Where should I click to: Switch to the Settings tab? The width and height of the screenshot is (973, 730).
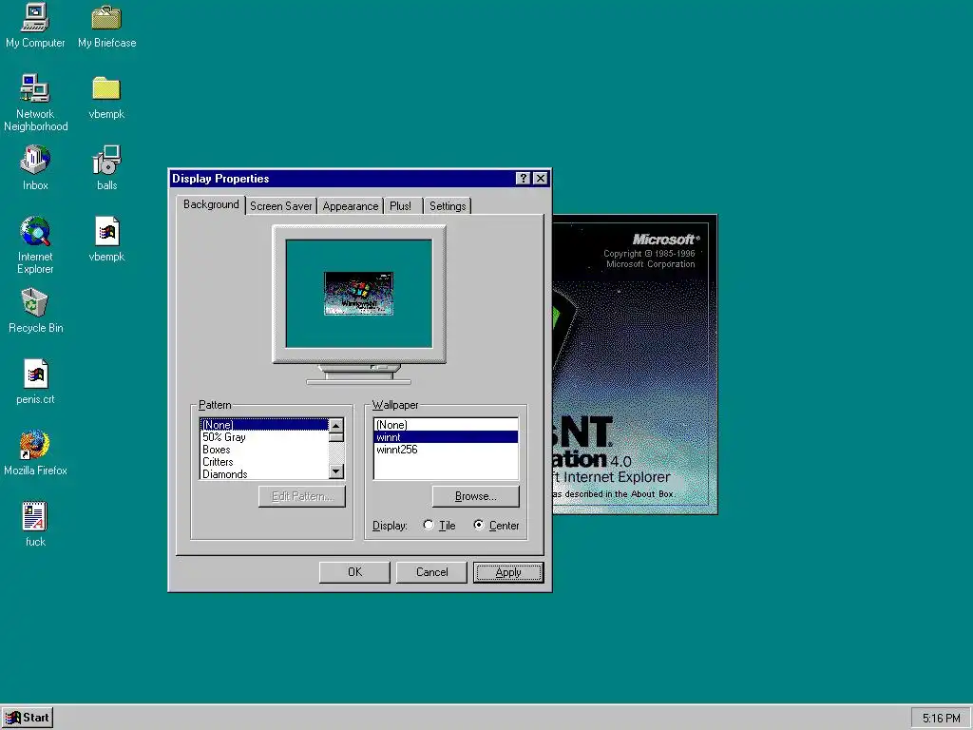(448, 206)
